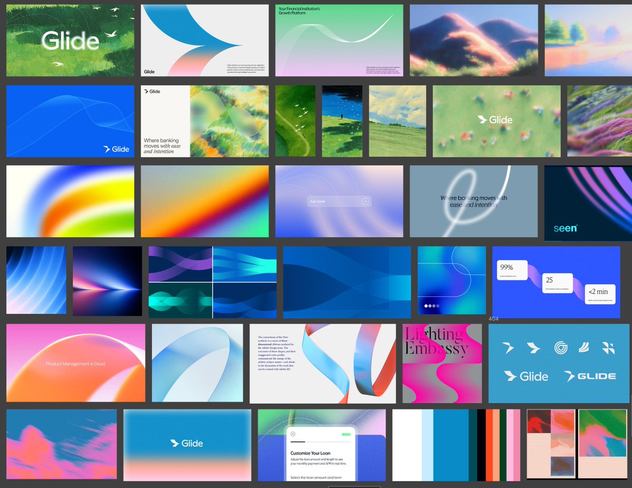Pick the wide medium-blue stripe in the color palette

(451, 445)
